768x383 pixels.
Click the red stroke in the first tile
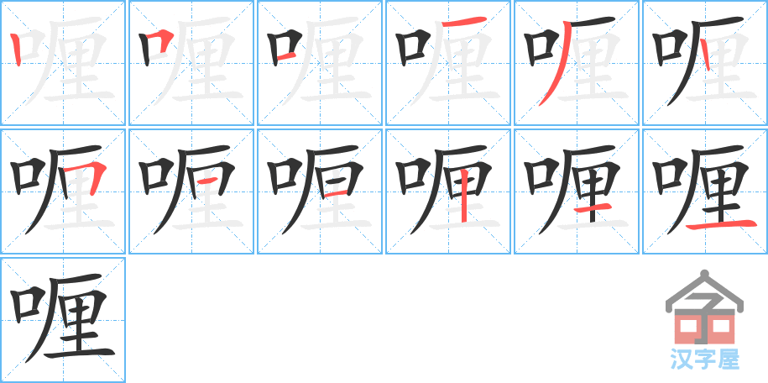pos(16,50)
